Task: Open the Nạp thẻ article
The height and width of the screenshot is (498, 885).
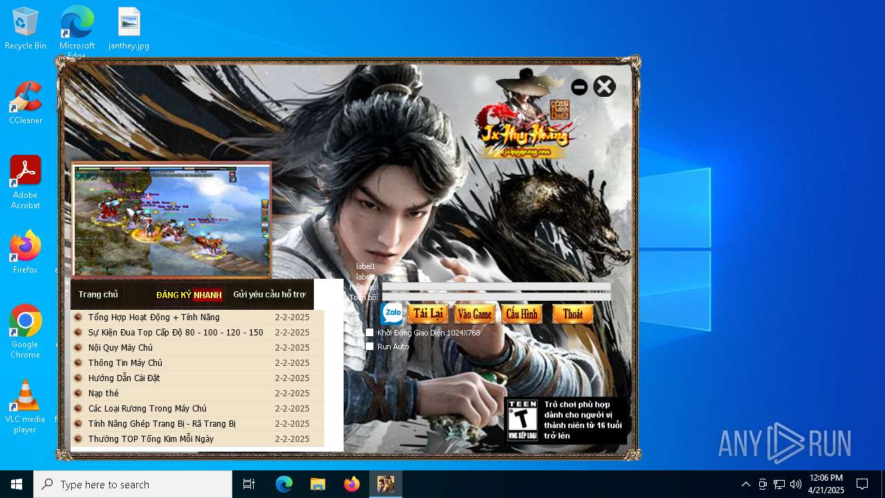Action: (103, 394)
